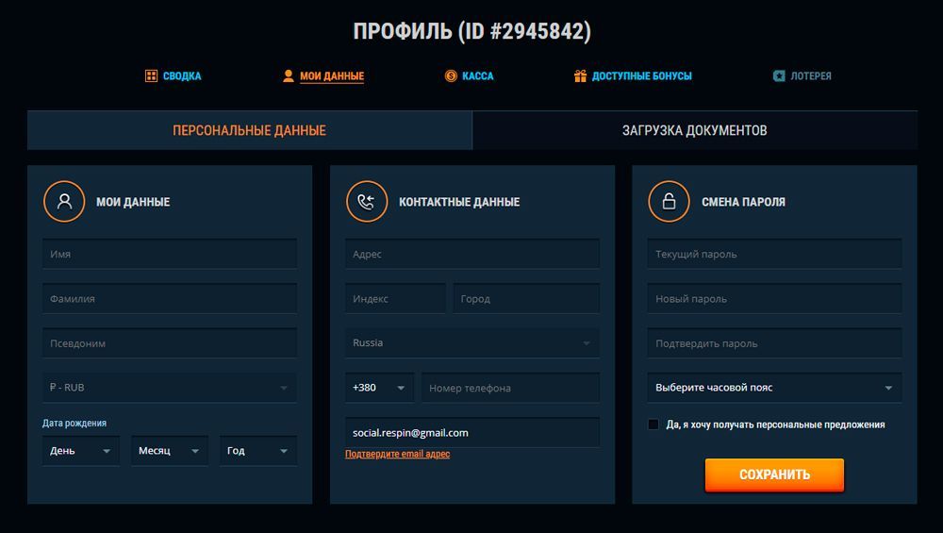Click the Профиль (ID #2945842) heading
This screenshot has width=943, height=533.
point(472,31)
